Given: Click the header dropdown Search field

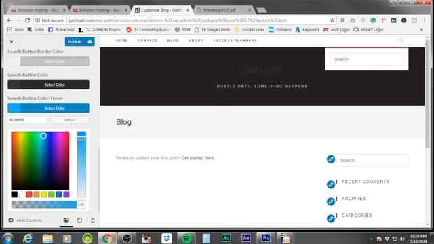Looking at the screenshot, I should 366,59.
